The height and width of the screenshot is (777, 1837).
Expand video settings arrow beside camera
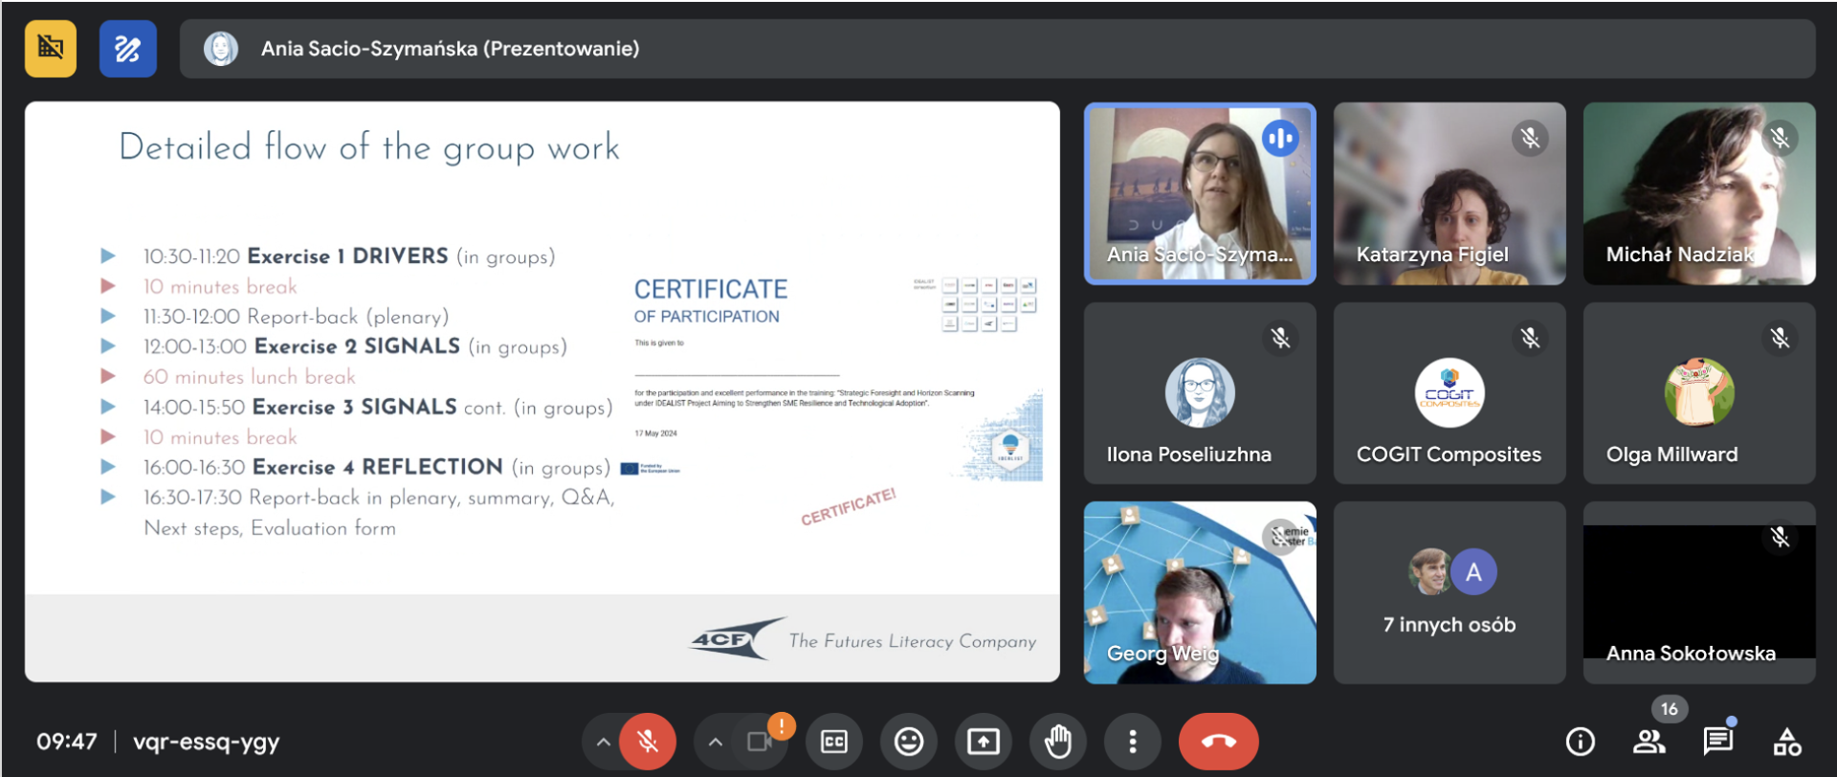click(x=715, y=742)
